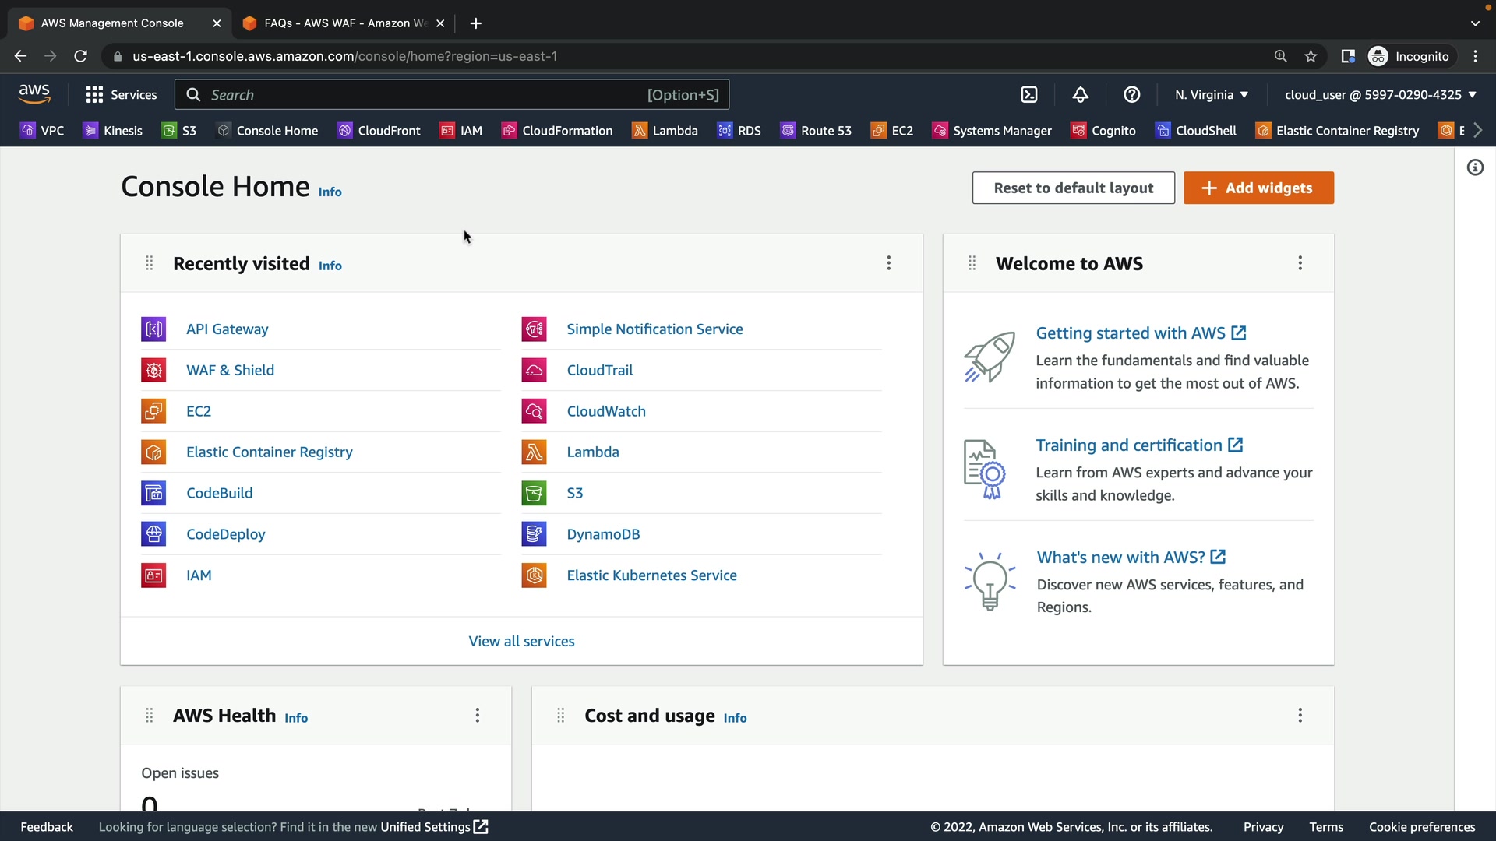Viewport: 1496px width, 841px height.
Task: Bookmark this page with star icon
Action: 1311,56
